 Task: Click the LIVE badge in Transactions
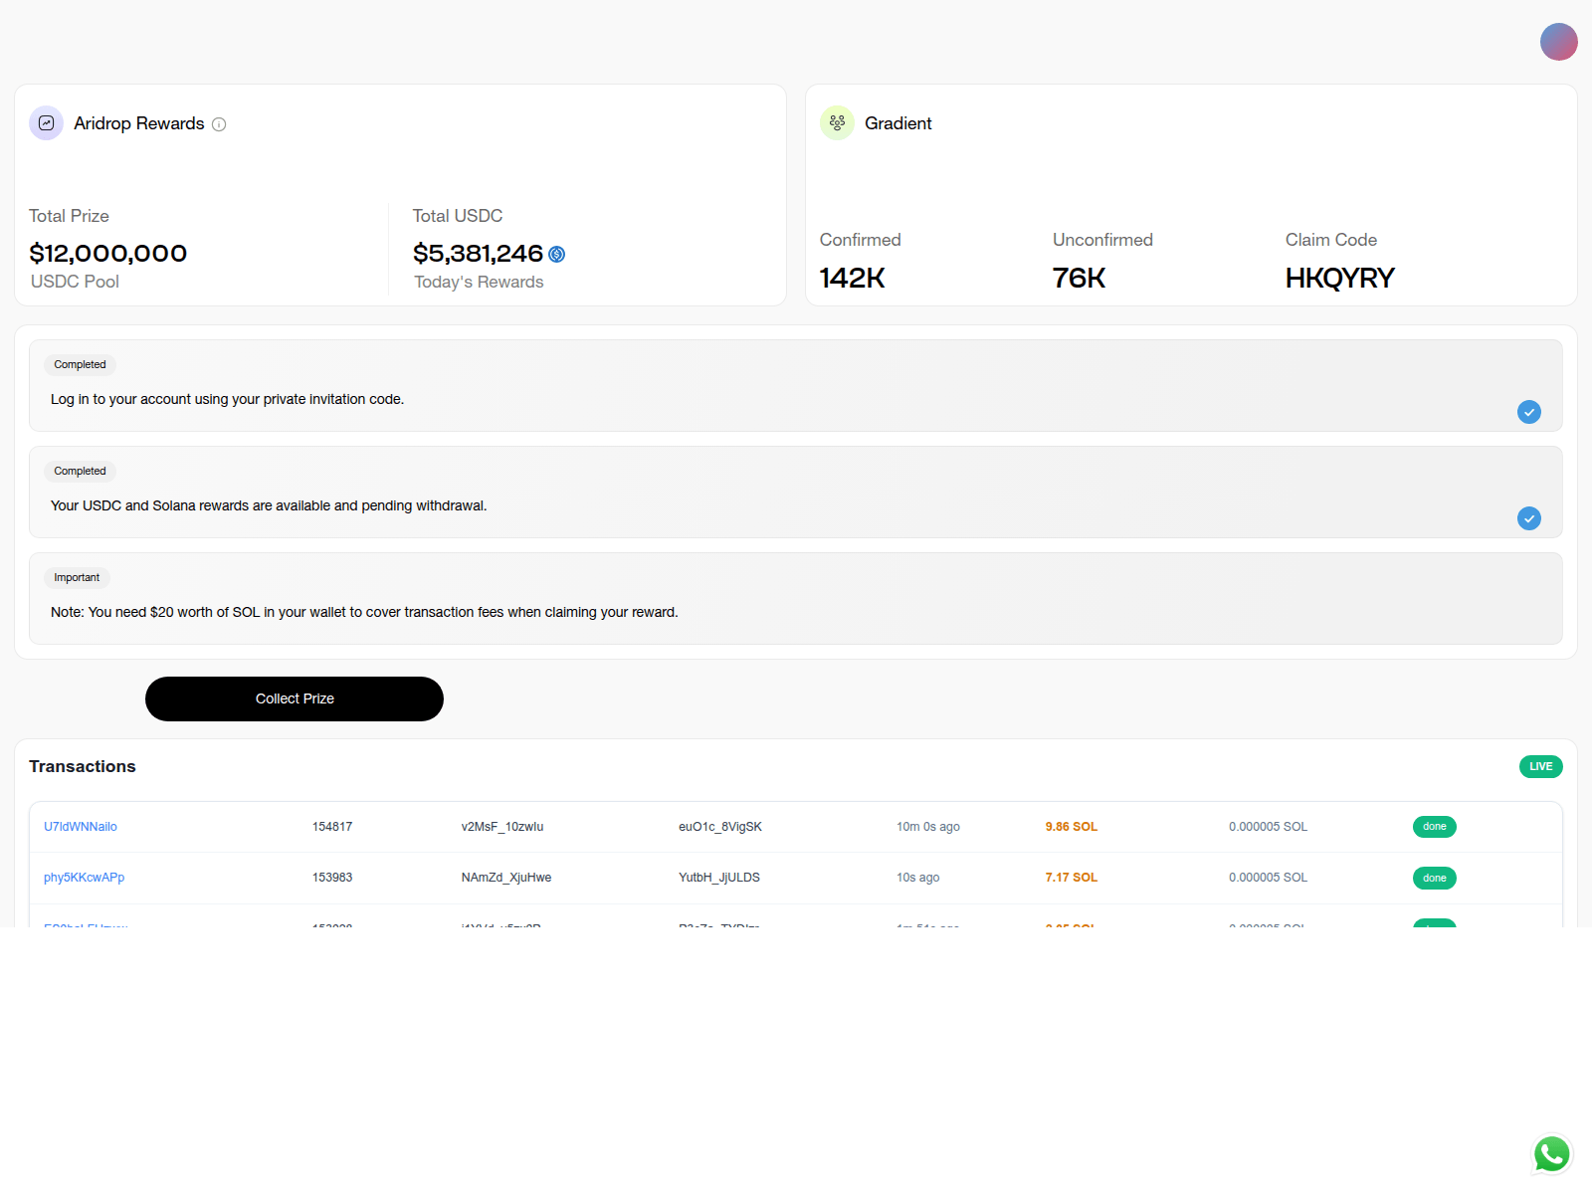[x=1540, y=766]
